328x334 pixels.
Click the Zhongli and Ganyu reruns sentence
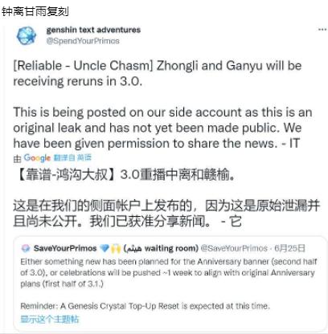click(158, 73)
